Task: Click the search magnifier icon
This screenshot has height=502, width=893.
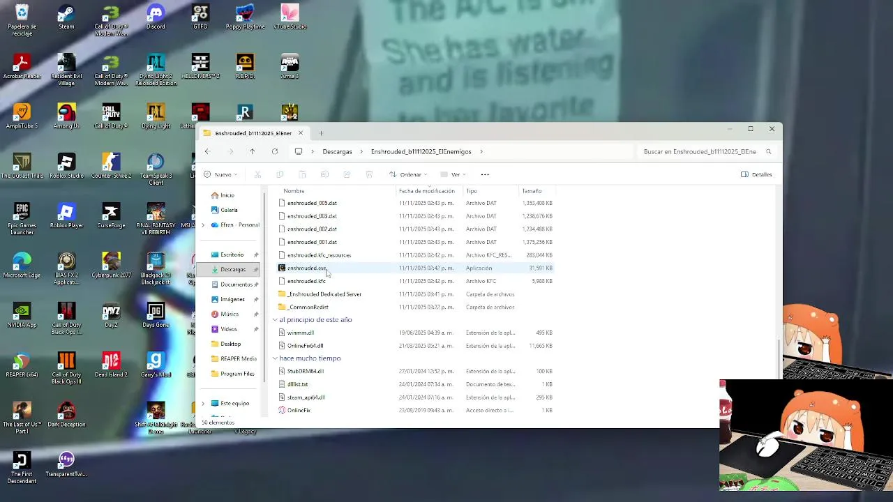Action: coord(768,151)
